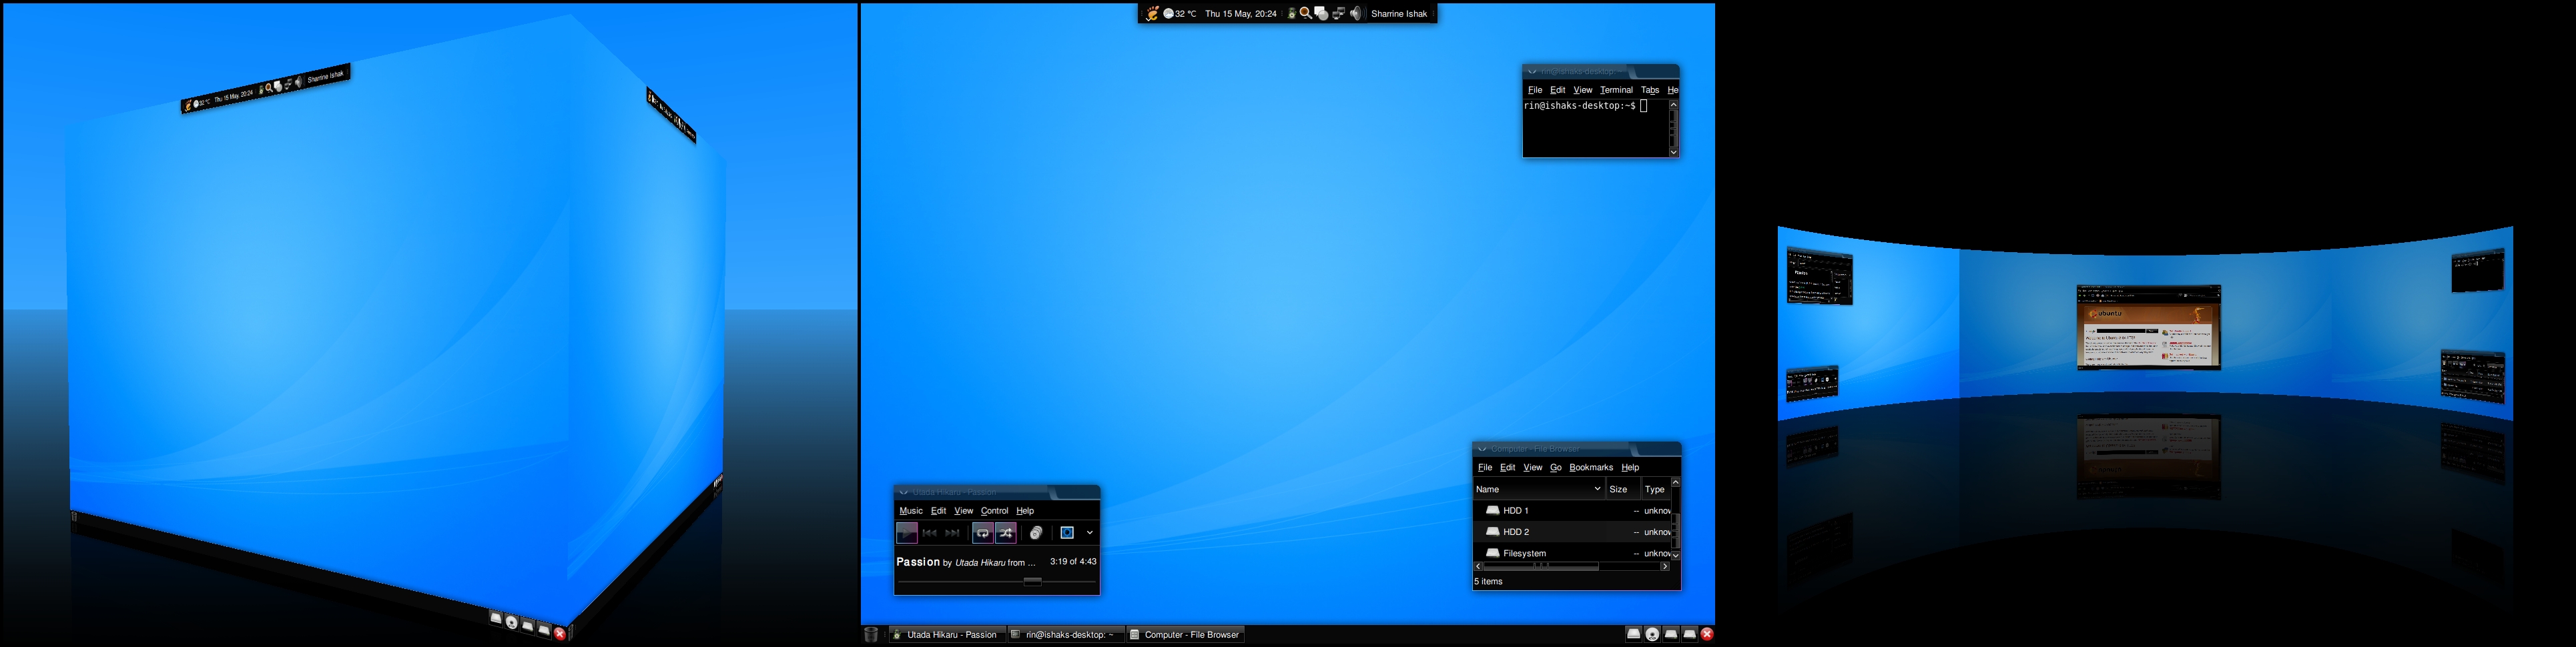Click terminal scrollbar down arrow

click(1673, 152)
